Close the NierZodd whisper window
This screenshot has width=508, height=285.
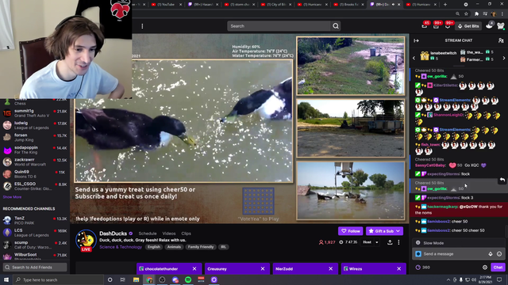coord(330,269)
